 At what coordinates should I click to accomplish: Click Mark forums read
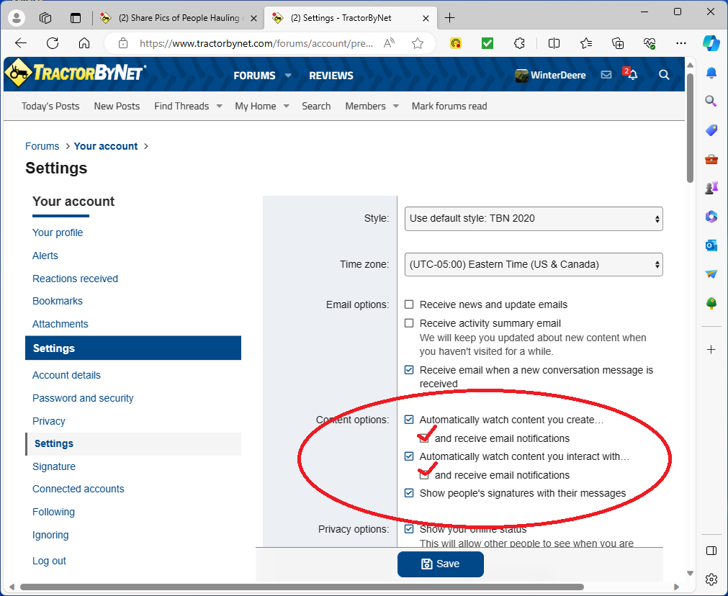(x=449, y=107)
